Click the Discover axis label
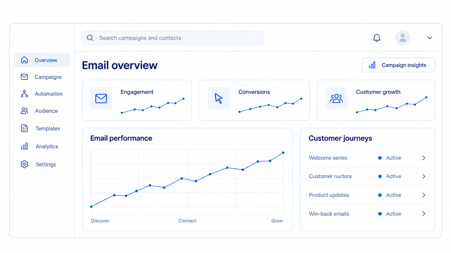The height and width of the screenshot is (253, 451). point(100,221)
